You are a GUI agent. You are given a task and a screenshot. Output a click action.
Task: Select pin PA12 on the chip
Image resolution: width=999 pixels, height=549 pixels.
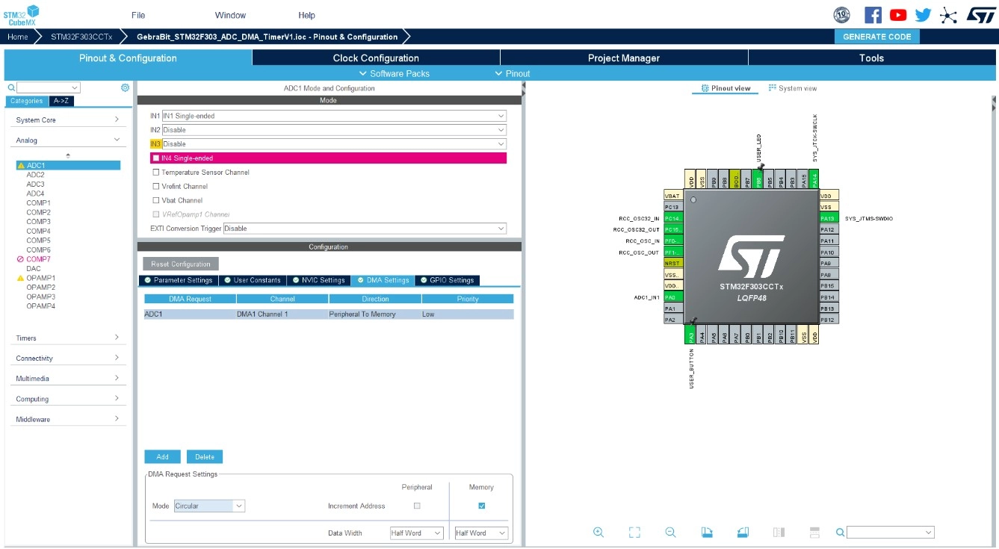(x=829, y=229)
